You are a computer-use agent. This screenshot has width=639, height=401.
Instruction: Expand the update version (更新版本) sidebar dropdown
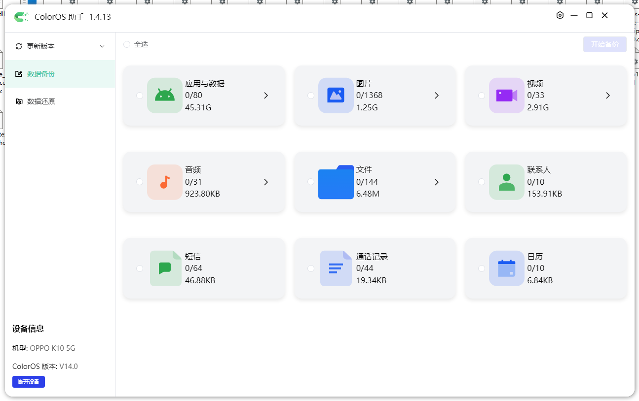102,46
